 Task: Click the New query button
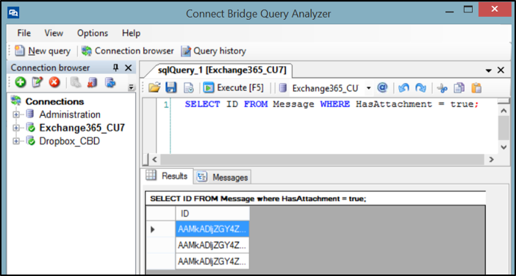coord(43,51)
